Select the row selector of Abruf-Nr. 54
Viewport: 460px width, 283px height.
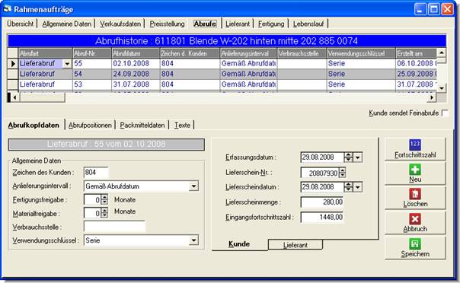click(13, 74)
